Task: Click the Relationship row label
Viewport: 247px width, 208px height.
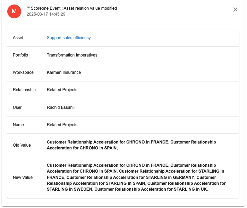Action: tap(24, 90)
